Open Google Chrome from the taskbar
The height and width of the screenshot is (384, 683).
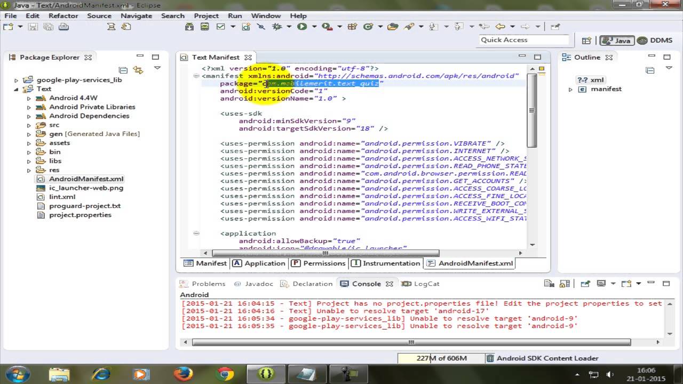tap(225, 373)
